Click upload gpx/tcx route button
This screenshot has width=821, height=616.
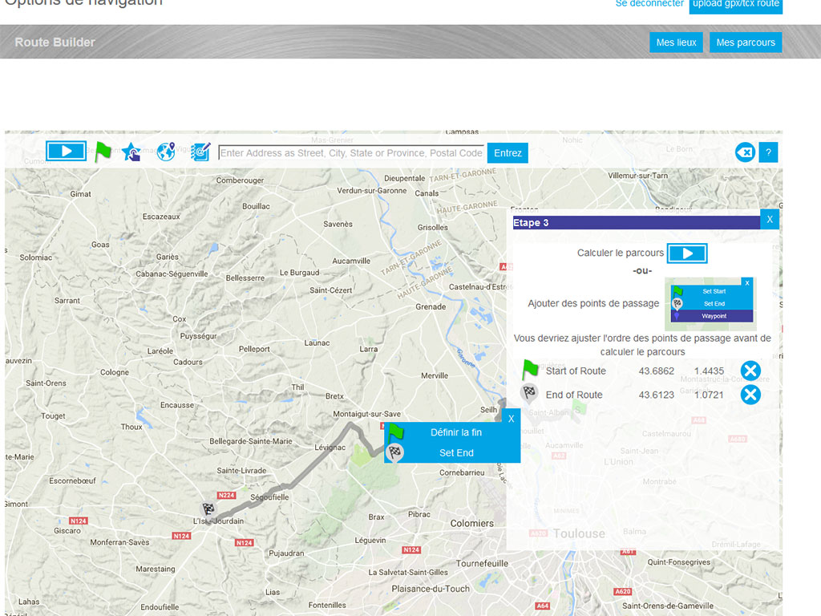pyautogui.click(x=736, y=4)
